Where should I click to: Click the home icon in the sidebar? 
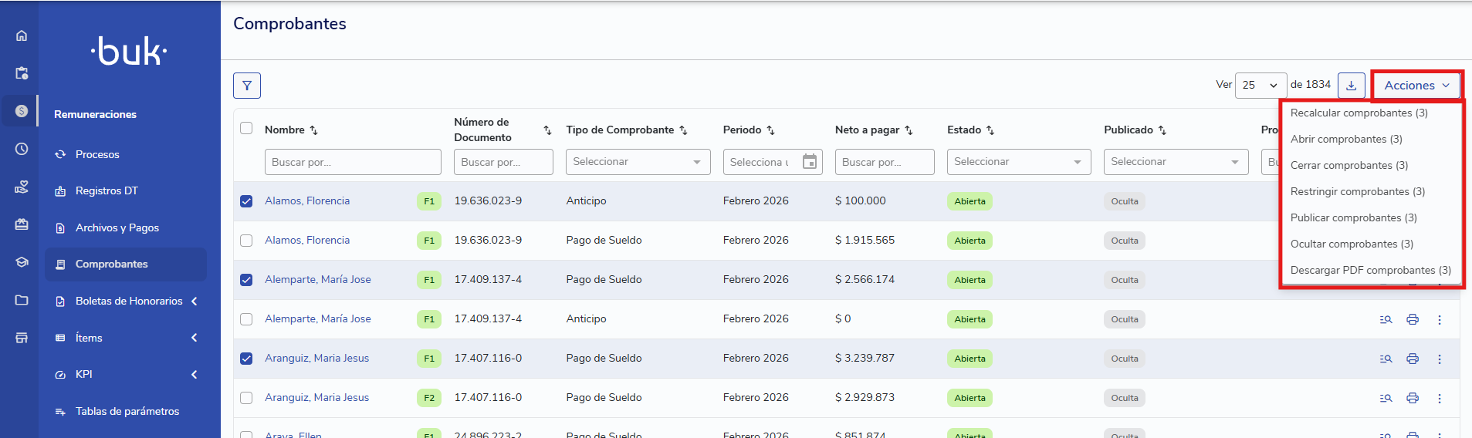pos(22,35)
